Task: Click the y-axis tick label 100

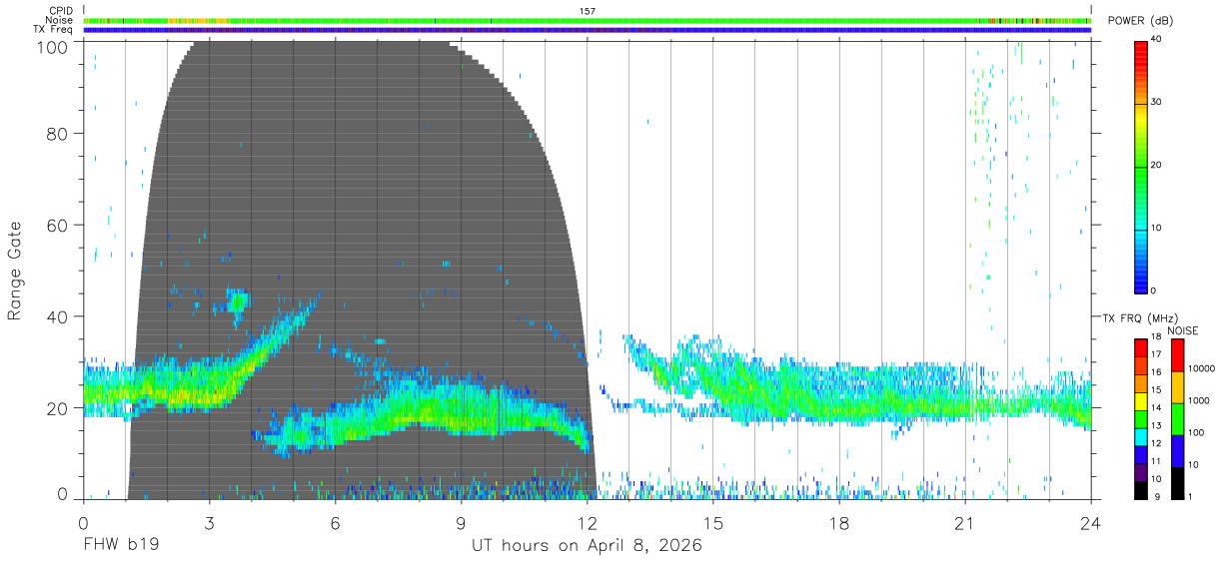Action: (x=52, y=46)
